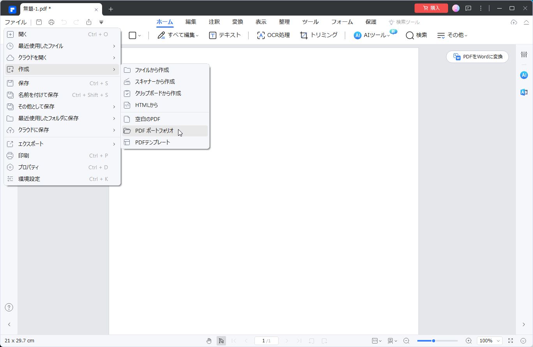Open the AI assistant sidebar icon
This screenshot has height=347, width=533.
[x=523, y=75]
